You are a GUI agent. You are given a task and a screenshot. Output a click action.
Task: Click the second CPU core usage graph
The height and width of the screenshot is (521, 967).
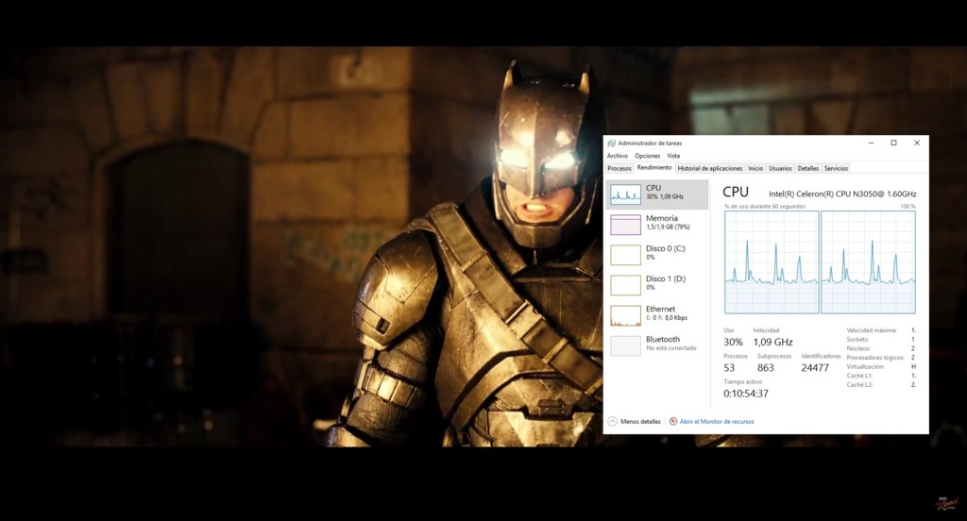tap(869, 262)
